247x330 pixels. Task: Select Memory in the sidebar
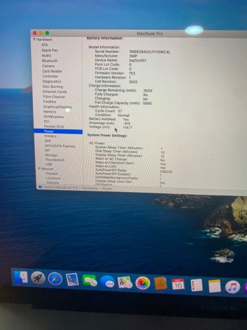pos(50,112)
